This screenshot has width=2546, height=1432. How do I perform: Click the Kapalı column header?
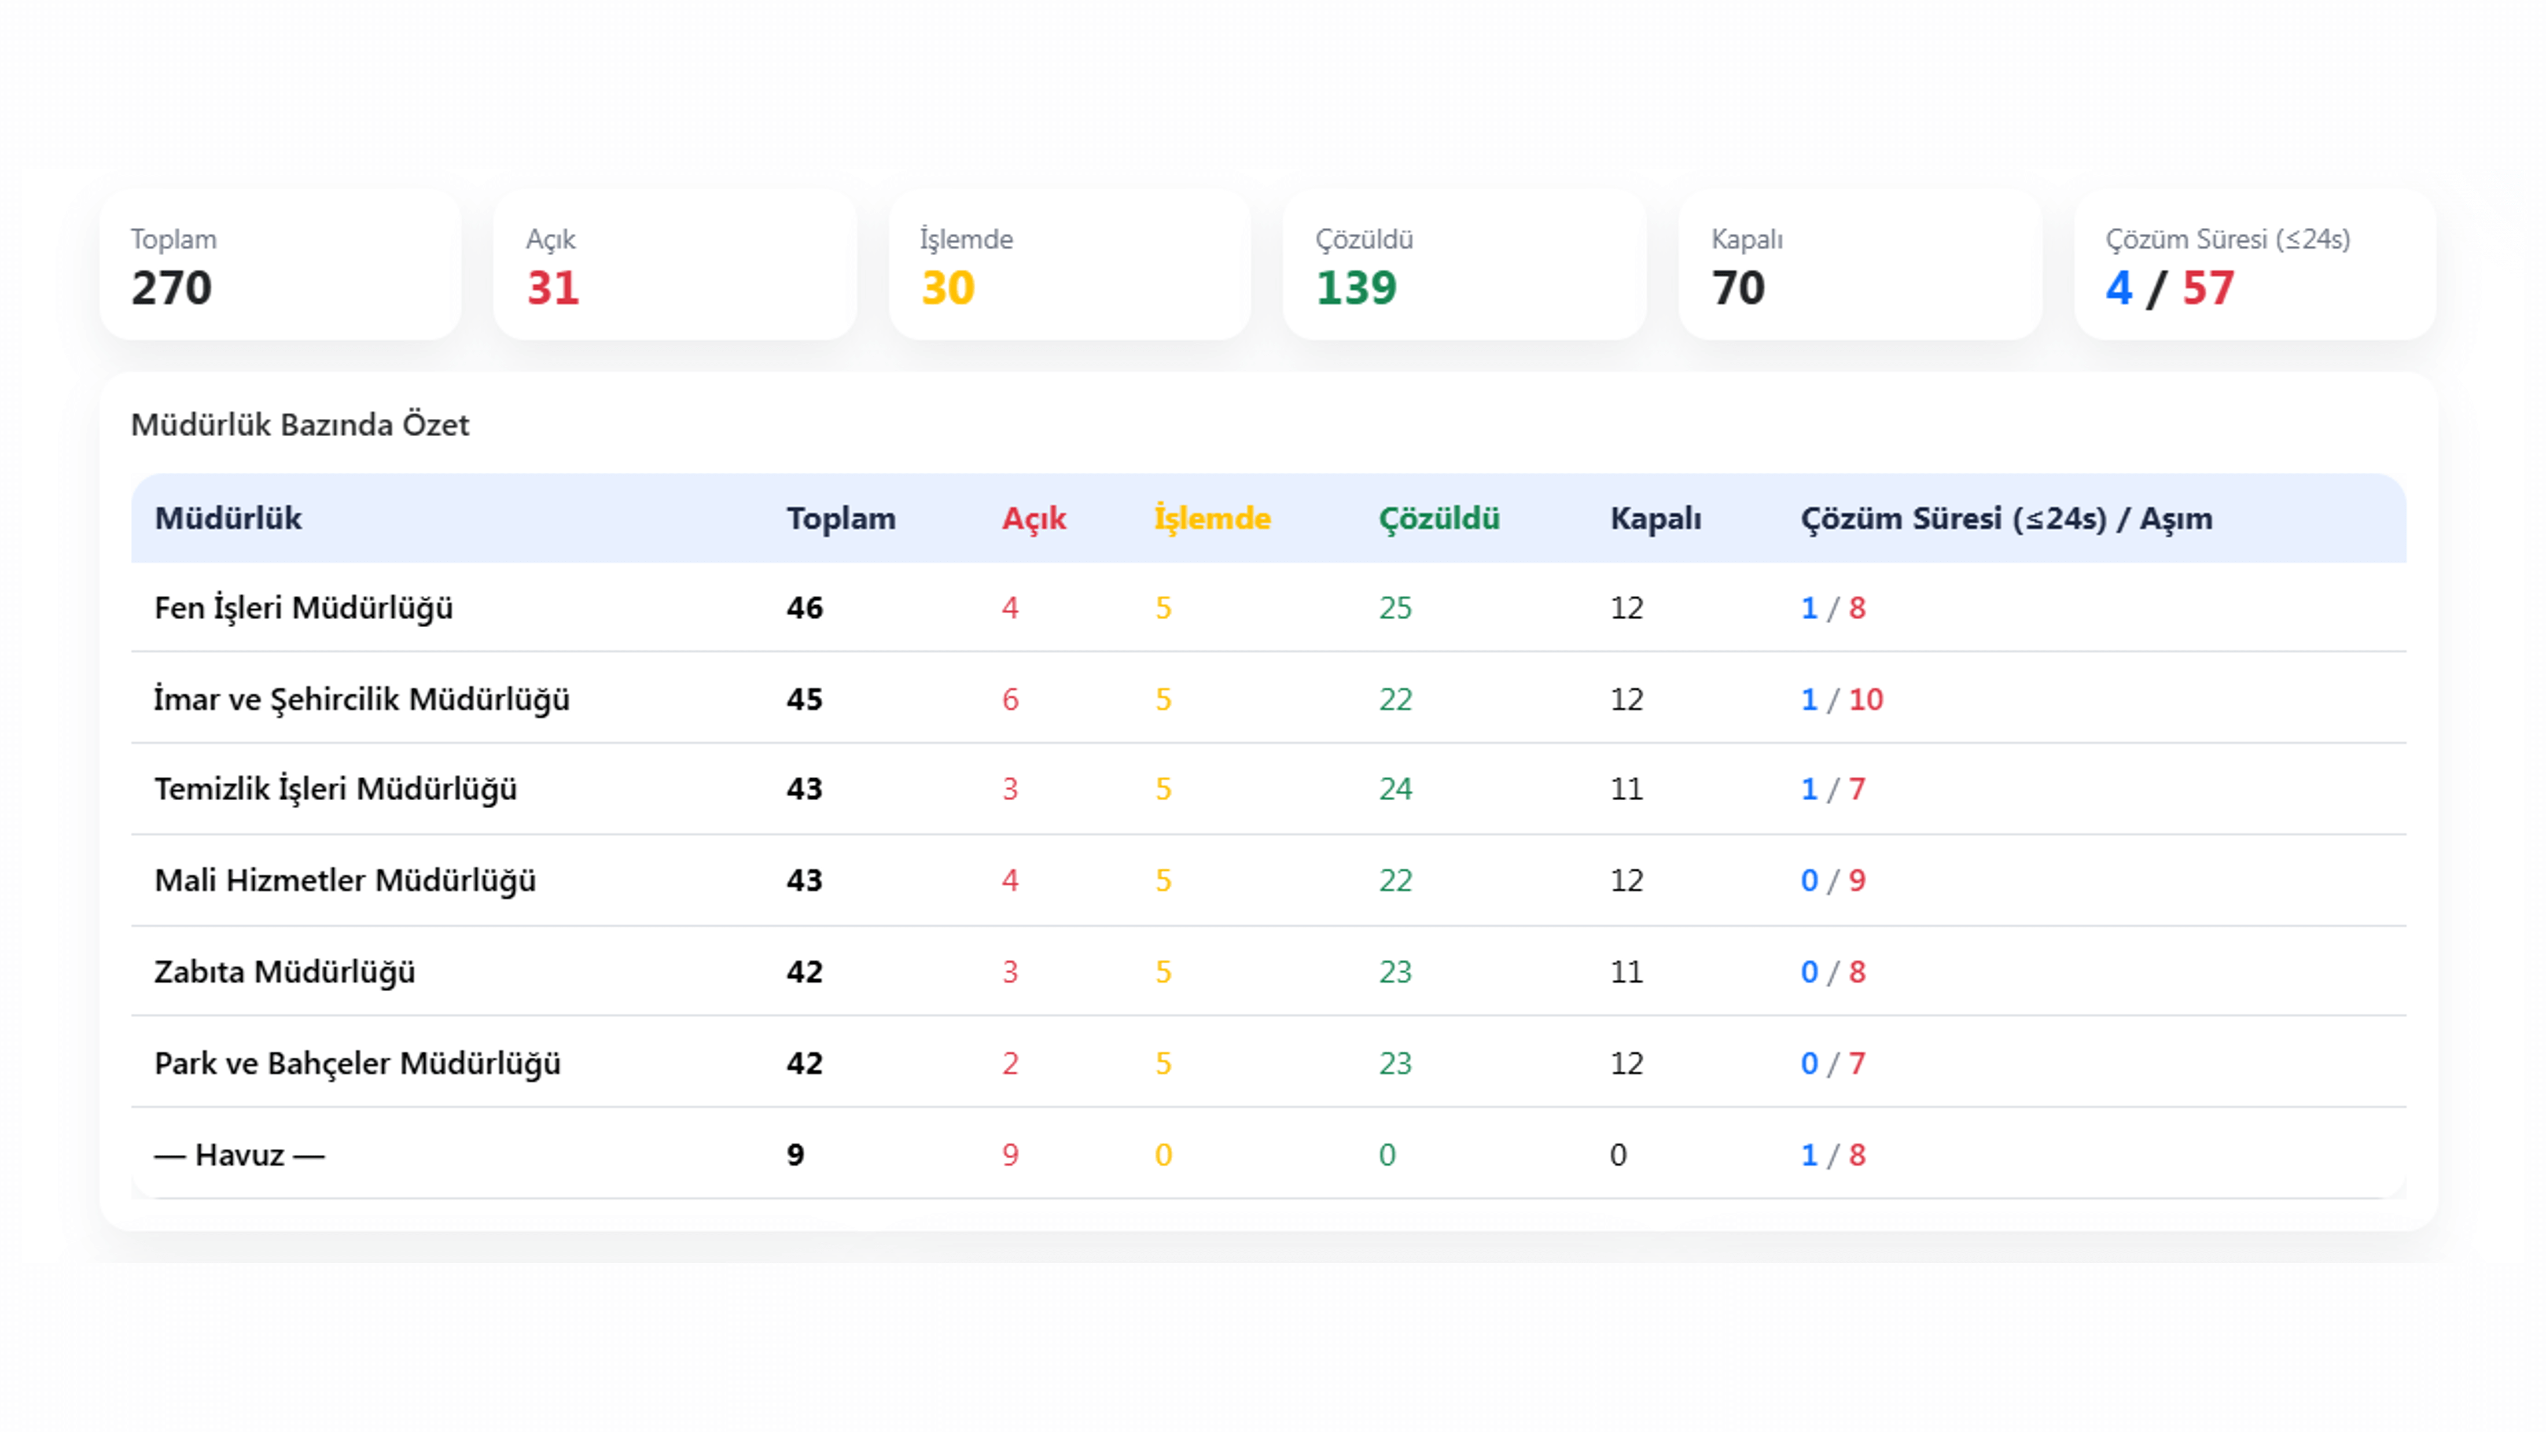(x=1655, y=518)
